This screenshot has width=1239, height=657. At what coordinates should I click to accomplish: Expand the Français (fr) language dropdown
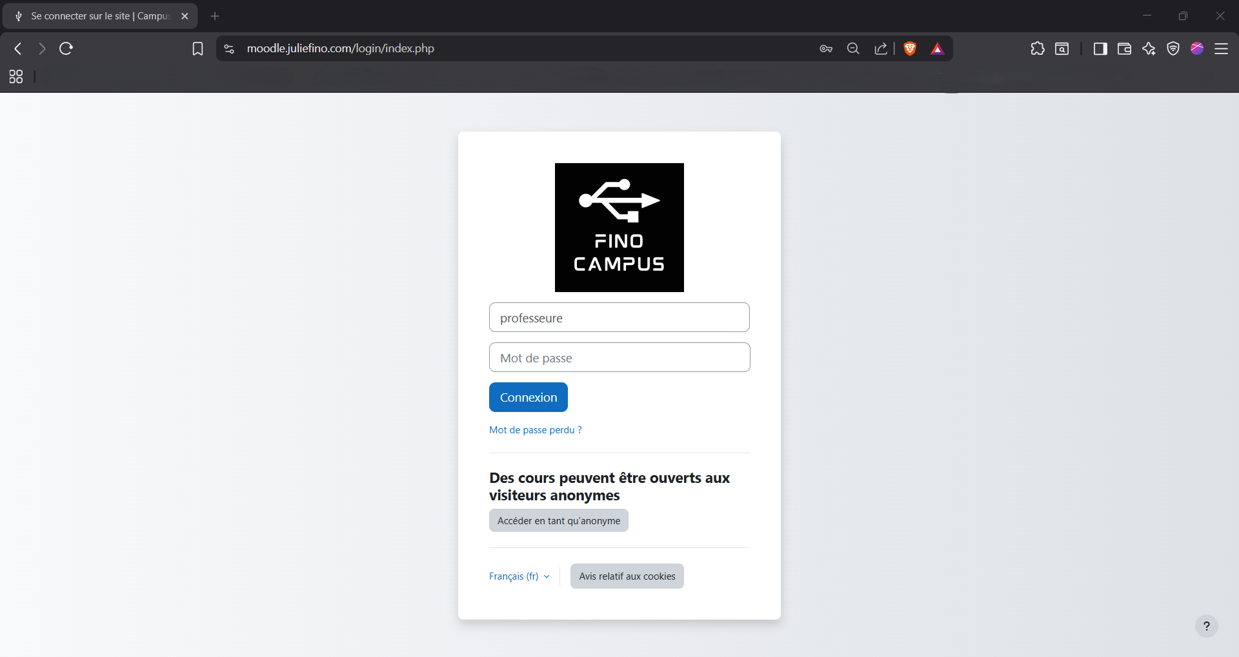(x=519, y=576)
